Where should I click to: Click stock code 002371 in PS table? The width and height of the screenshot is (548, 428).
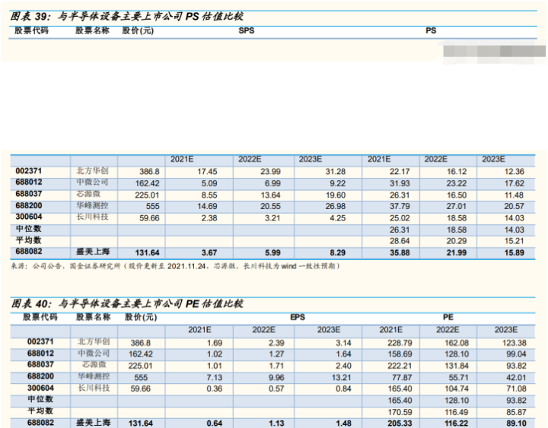[29, 171]
